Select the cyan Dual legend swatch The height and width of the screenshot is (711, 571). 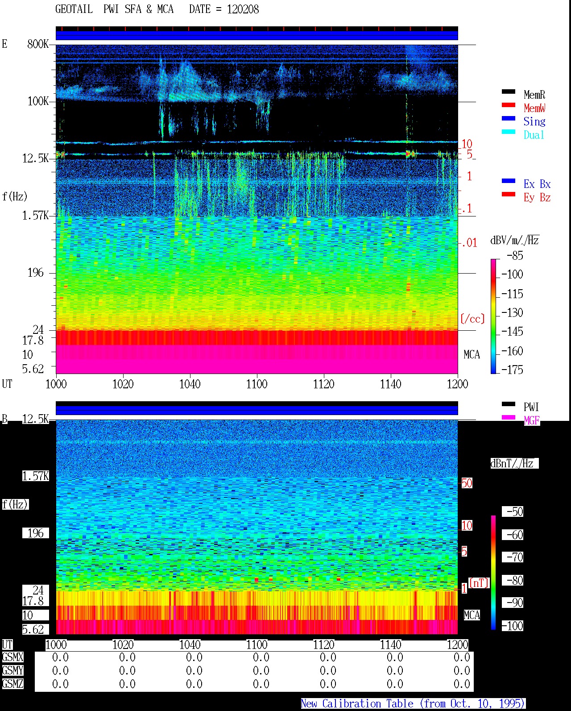(508, 132)
